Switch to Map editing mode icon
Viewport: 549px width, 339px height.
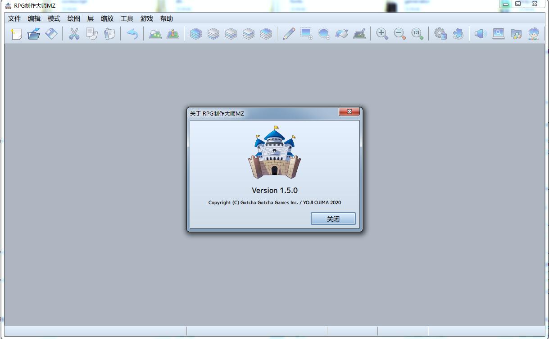[155, 34]
